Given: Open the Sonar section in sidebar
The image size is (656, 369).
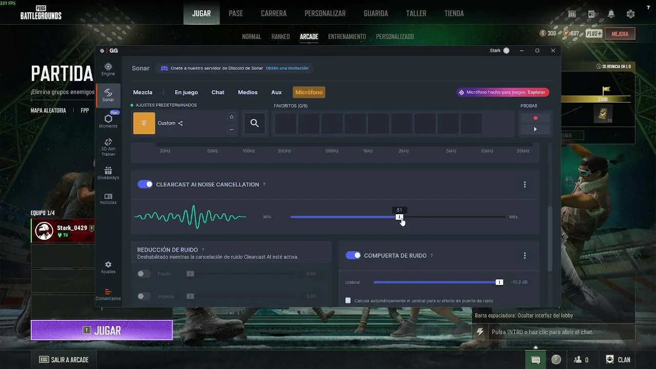Looking at the screenshot, I should [108, 95].
